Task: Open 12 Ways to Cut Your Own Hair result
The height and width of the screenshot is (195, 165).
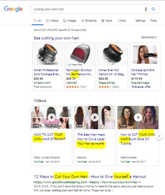Action: tap(90, 177)
